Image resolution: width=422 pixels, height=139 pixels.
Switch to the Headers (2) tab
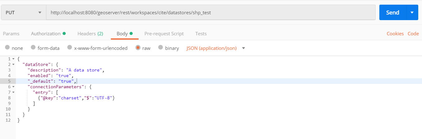pos(90,34)
